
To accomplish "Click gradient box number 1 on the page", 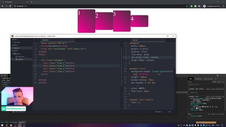I will click(x=87, y=21).
